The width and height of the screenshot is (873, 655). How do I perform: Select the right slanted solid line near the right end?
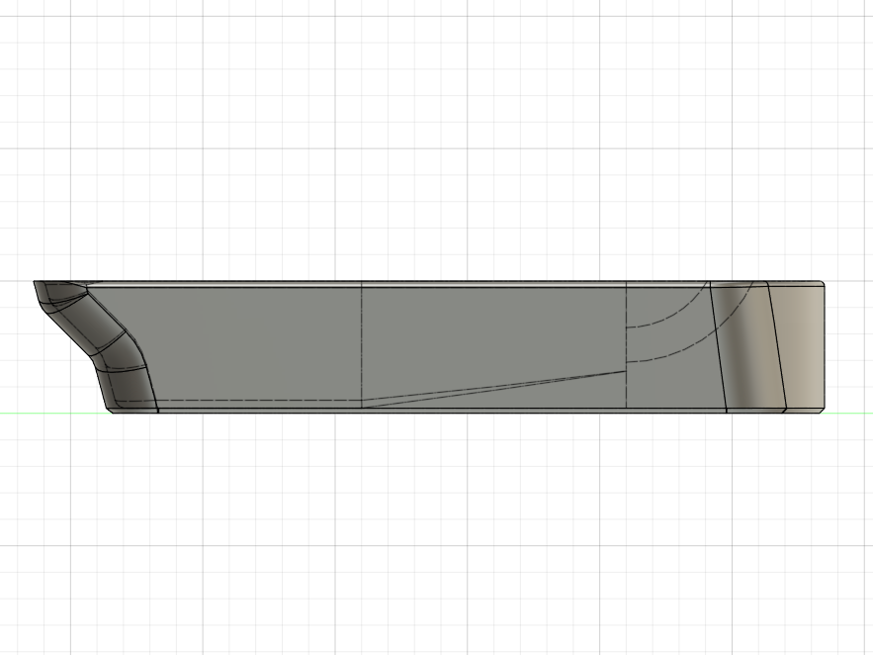[x=777, y=346]
